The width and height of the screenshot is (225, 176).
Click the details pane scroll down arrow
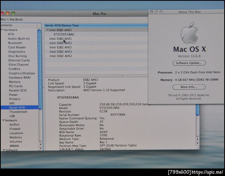pos(198,143)
